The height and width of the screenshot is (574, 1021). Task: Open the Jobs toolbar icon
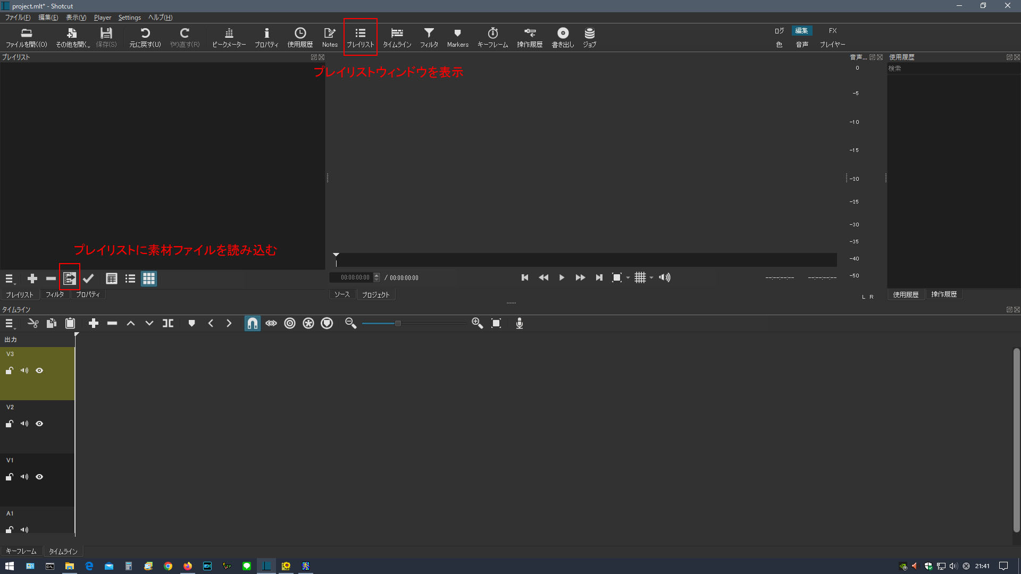tap(589, 38)
